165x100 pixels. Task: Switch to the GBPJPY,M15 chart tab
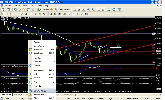pyautogui.click(x=68, y=95)
